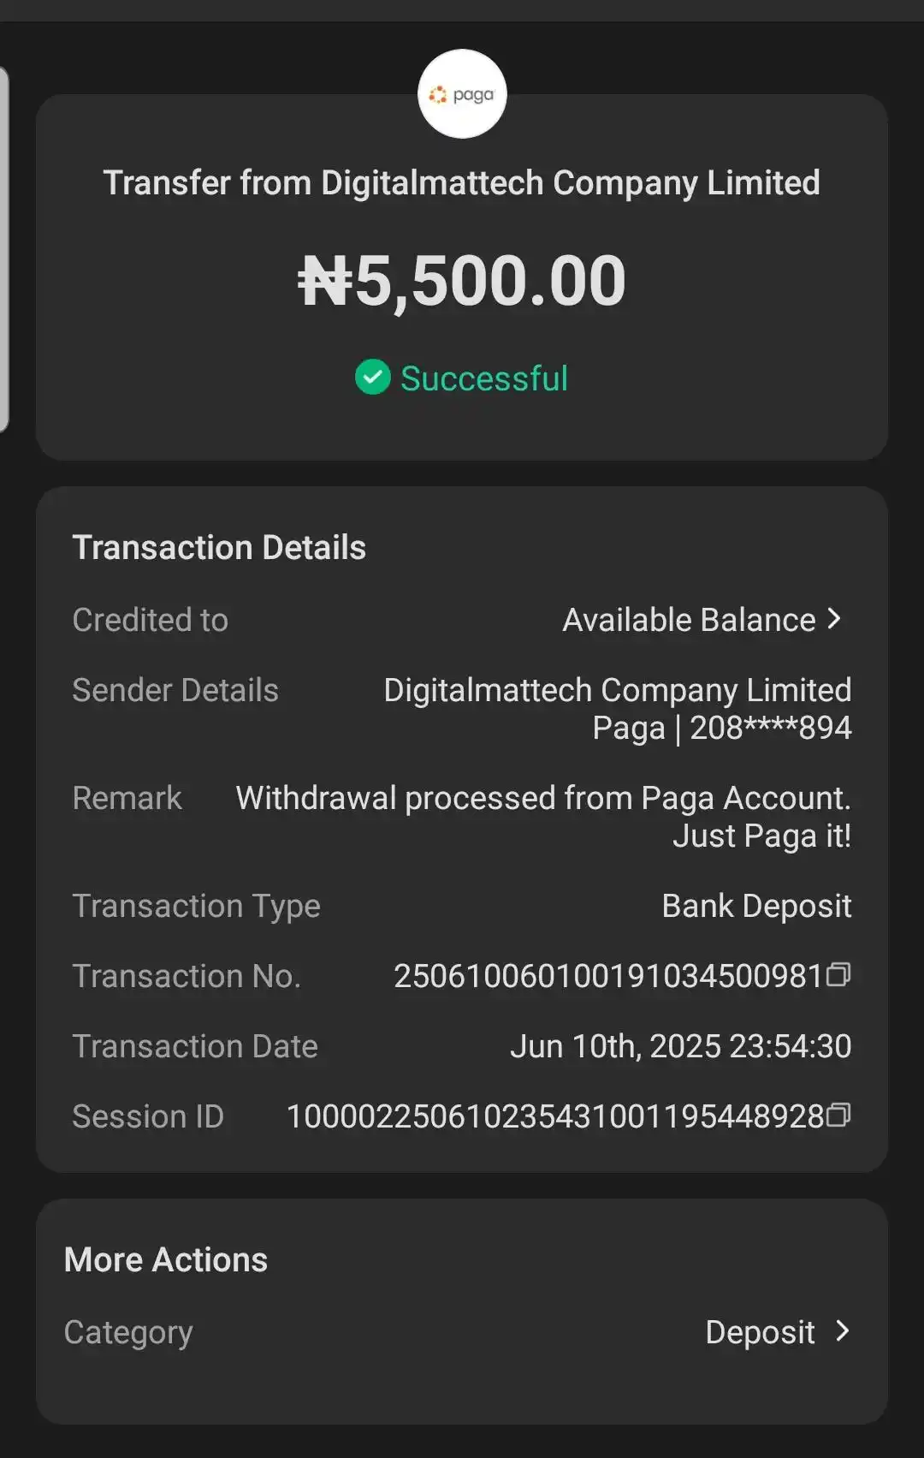924x1458 pixels.
Task: Expand the Deposit category chevron
Action: pyautogui.click(x=843, y=1330)
